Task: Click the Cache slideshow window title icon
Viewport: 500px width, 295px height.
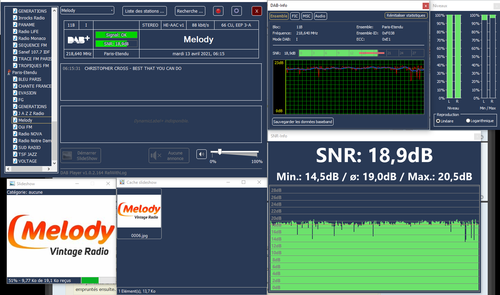Action: click(x=122, y=182)
